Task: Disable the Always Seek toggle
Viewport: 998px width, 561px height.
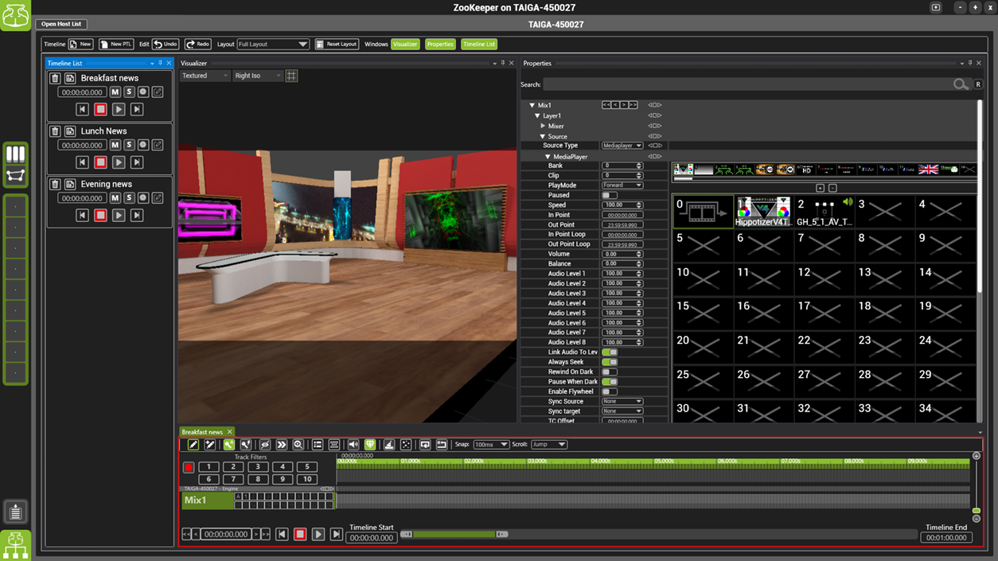Action: 609,362
